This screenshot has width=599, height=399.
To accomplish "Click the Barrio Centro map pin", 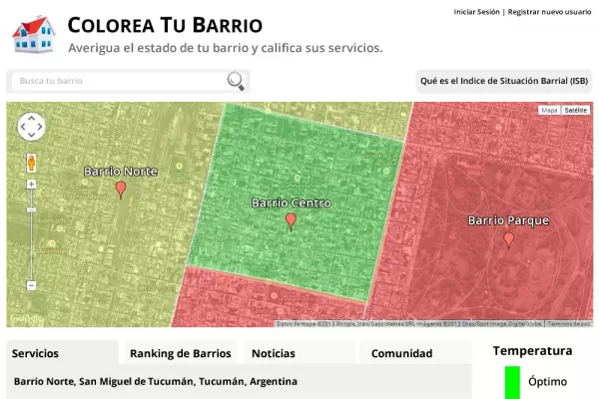I will (291, 221).
